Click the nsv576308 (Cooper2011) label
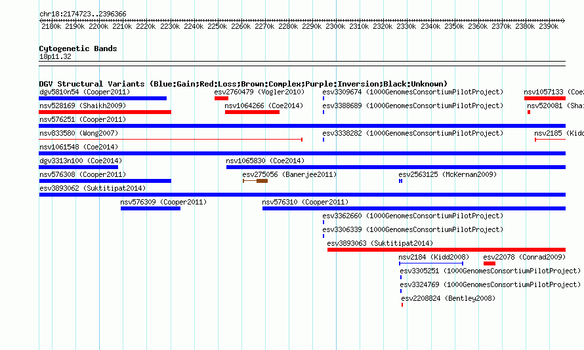 [x=83, y=174]
